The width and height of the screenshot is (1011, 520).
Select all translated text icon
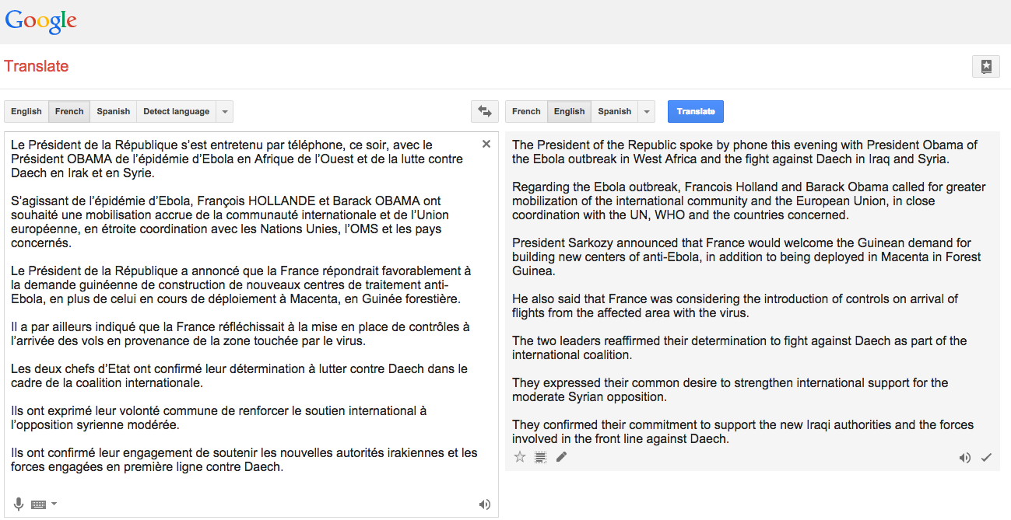point(541,457)
